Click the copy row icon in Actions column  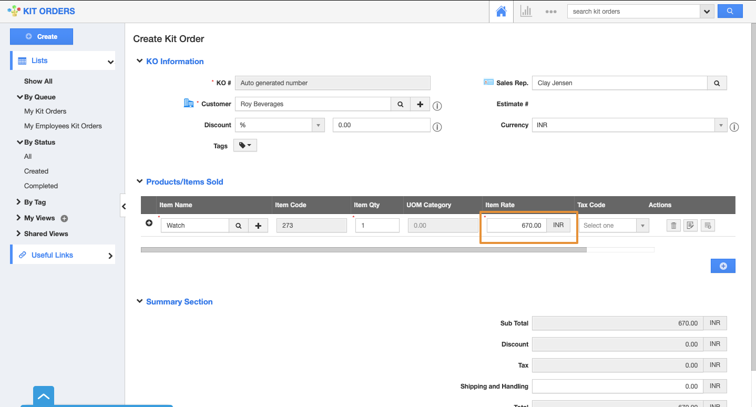(708, 225)
